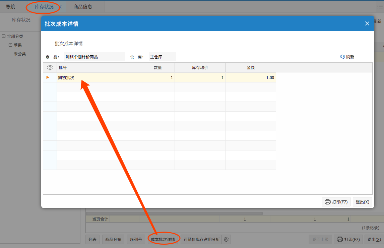The height and width of the screenshot is (248, 384).
Task: Select the 期初批次 batch row
Action: tap(99, 77)
